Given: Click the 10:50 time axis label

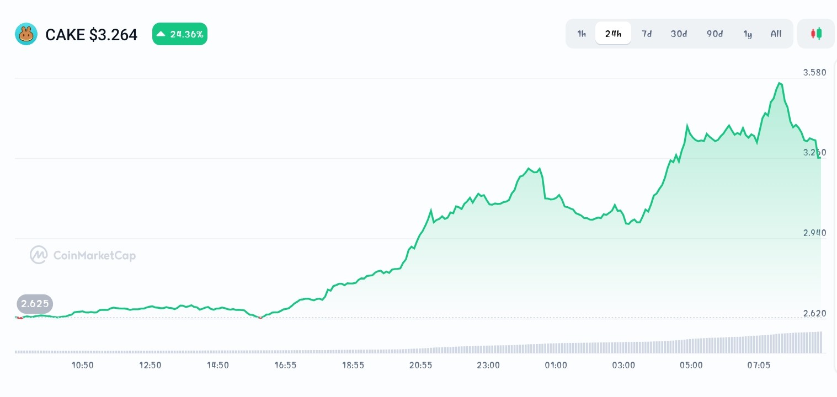Looking at the screenshot, I should (83, 365).
